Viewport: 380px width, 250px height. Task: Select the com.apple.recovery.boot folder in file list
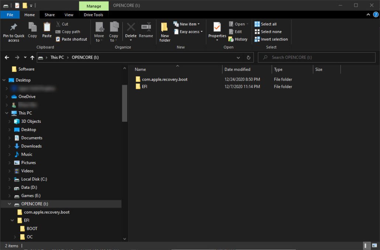(165, 79)
